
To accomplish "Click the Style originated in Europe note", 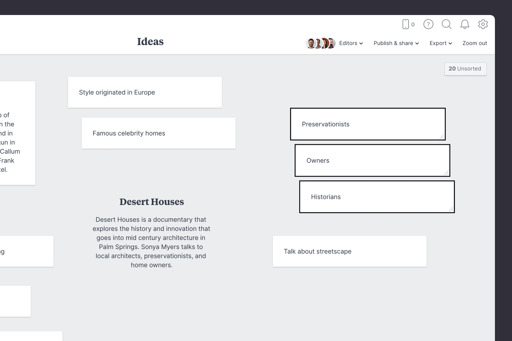I will click(145, 92).
